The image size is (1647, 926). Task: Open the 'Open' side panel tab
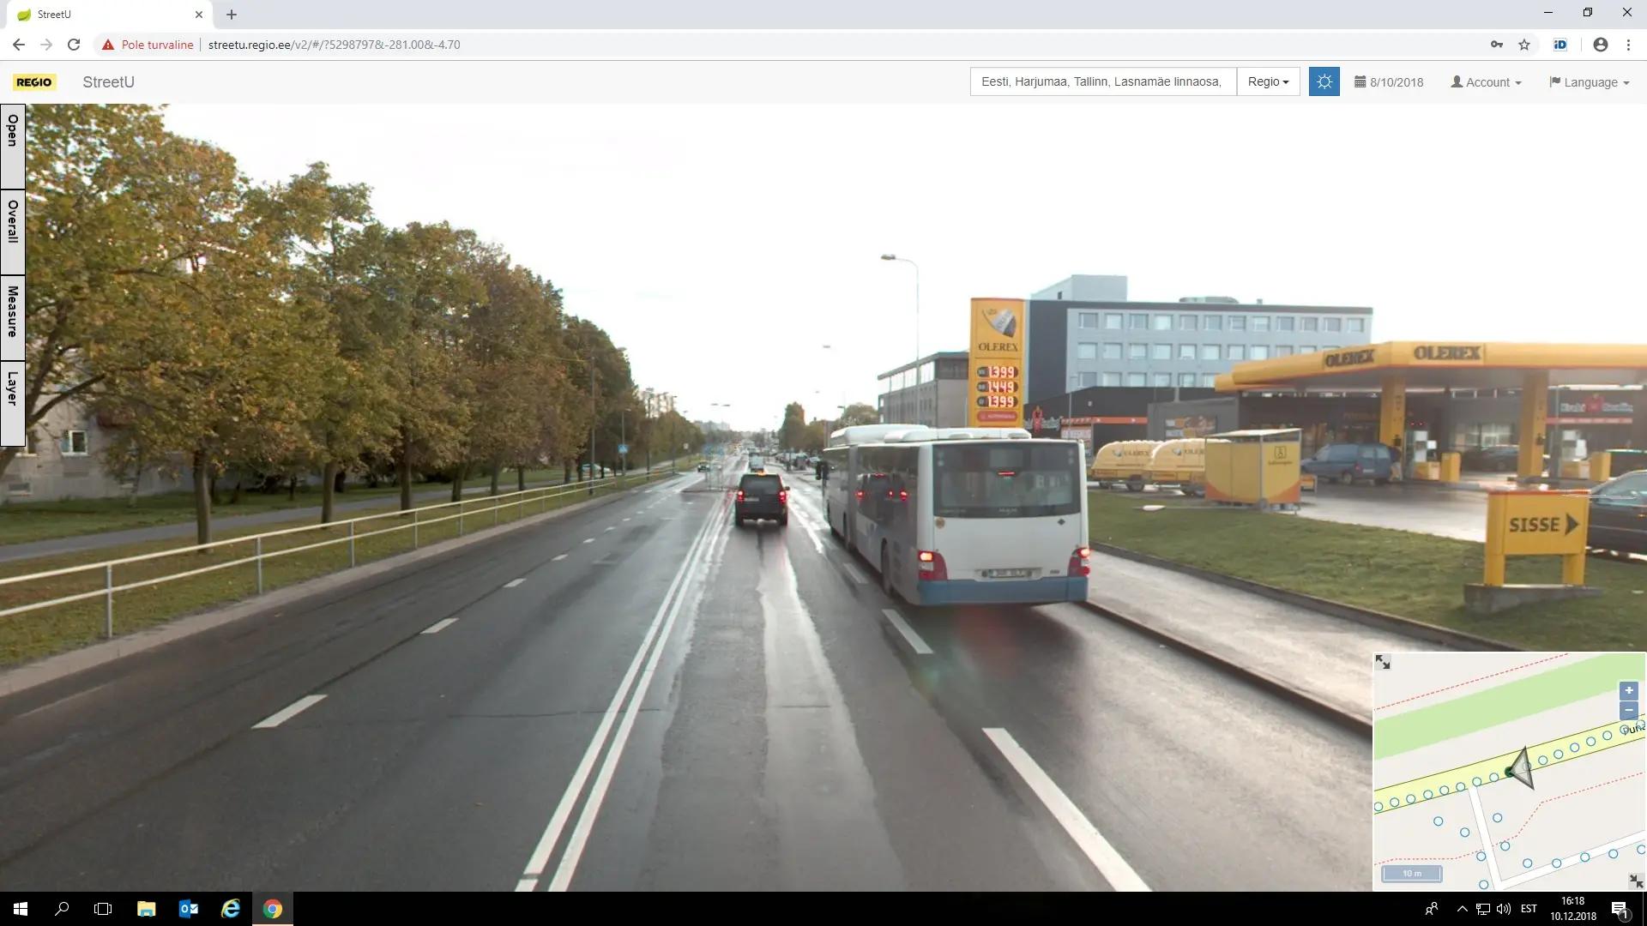coord(13,147)
